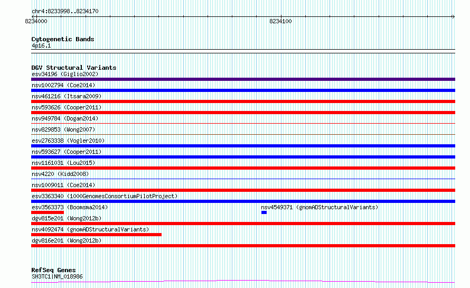Click the Cytogenetic Bands track title

[x=63, y=39]
